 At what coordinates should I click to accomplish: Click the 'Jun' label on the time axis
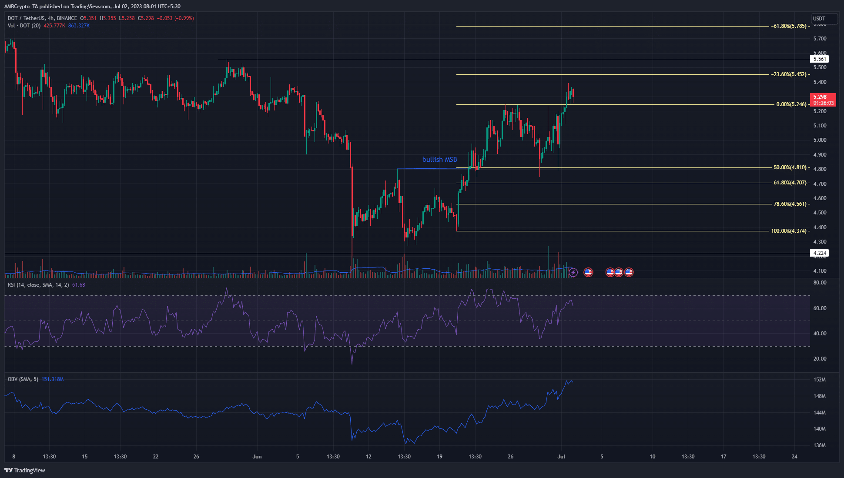[257, 457]
